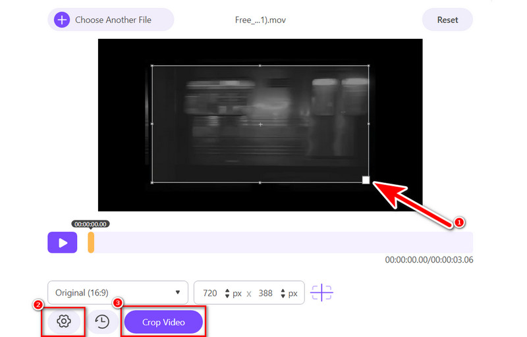Click the plus icon to choose another file
This screenshot has width=527, height=337.
click(x=62, y=20)
